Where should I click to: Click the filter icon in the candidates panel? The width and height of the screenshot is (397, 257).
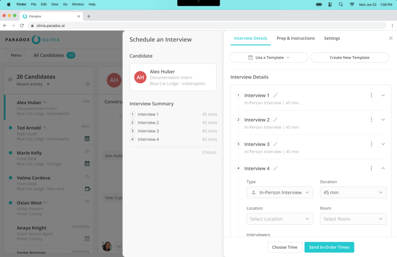(88, 84)
